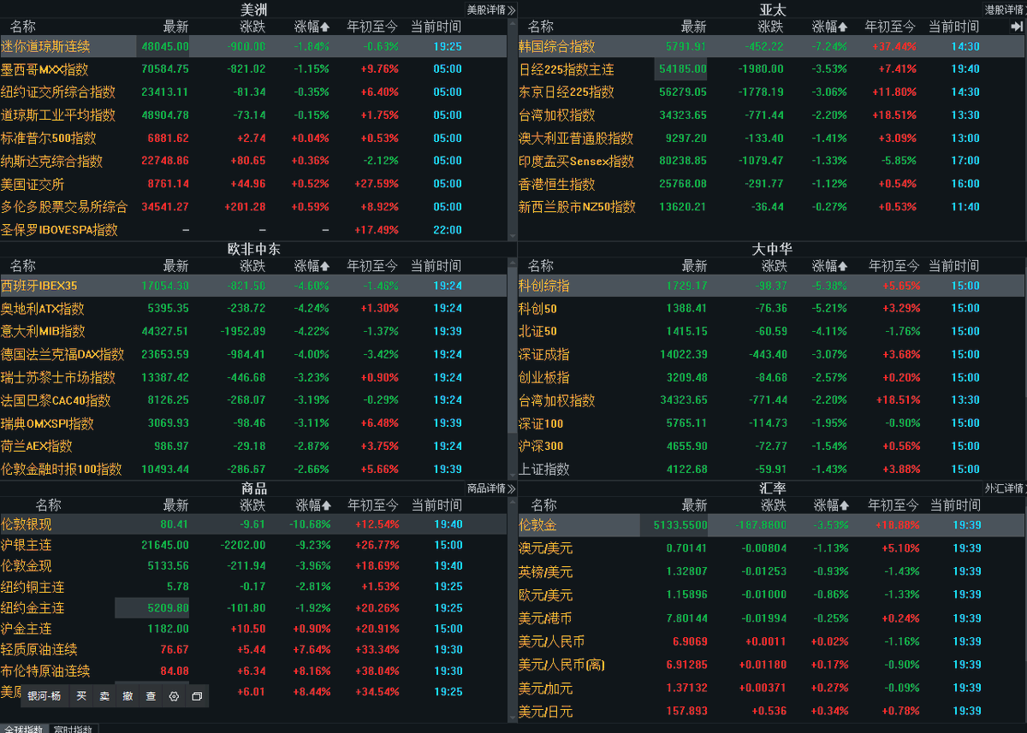Click 年初至今 header in 美洲 panel
The width and height of the screenshot is (1027, 733).
pyautogui.click(x=372, y=27)
